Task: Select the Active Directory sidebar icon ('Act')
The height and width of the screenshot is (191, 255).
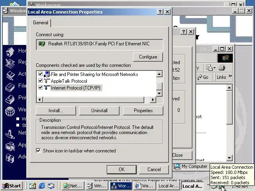Action: pos(10,75)
